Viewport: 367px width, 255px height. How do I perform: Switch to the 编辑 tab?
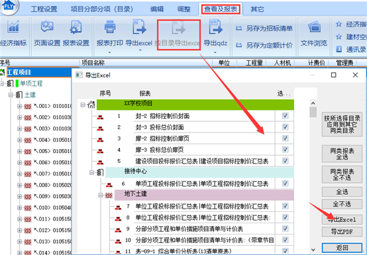157,9
